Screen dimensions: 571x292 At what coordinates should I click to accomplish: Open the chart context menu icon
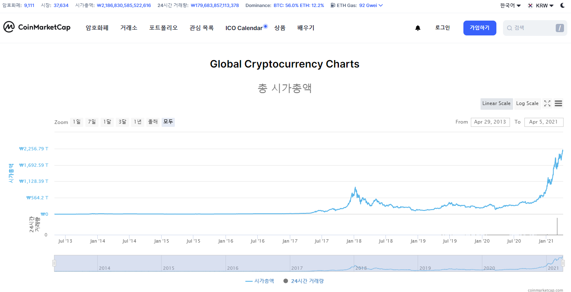click(x=558, y=103)
